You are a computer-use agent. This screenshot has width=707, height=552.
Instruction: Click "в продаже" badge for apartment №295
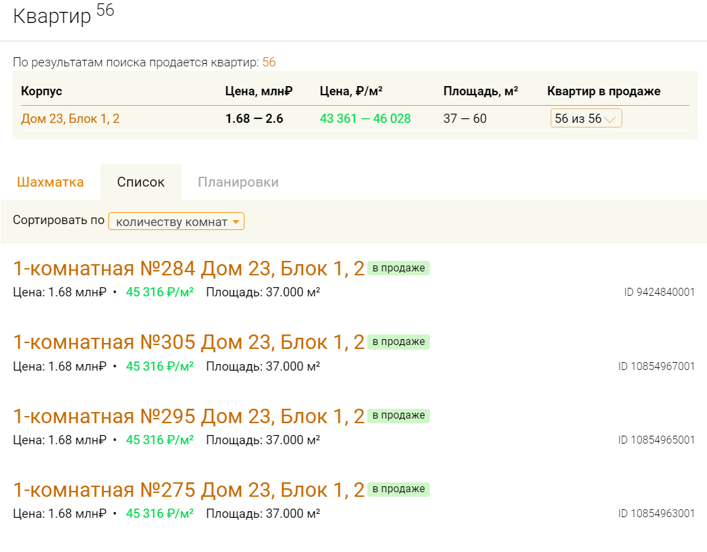pos(398,415)
